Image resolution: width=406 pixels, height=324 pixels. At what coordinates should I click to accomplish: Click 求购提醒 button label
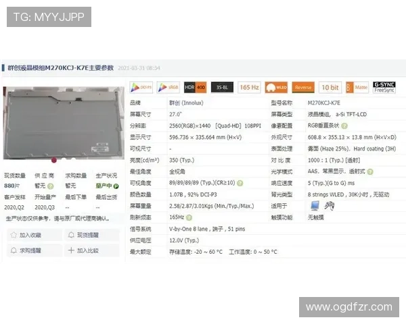click(30, 250)
